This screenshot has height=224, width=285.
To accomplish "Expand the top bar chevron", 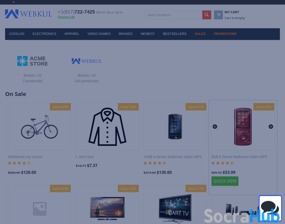I will [x=14, y=2].
